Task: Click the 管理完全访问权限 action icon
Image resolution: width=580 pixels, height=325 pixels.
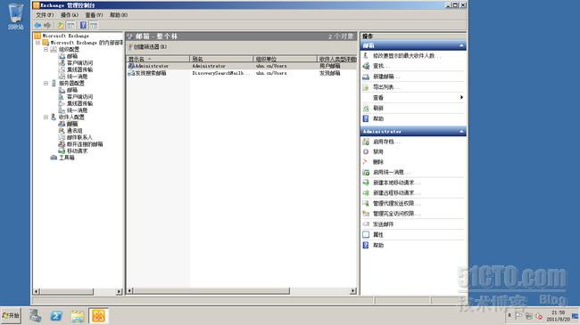Action: [x=366, y=214]
